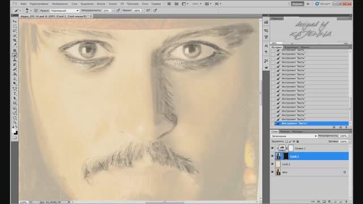Open layer opacity slider arrow

[349, 136]
